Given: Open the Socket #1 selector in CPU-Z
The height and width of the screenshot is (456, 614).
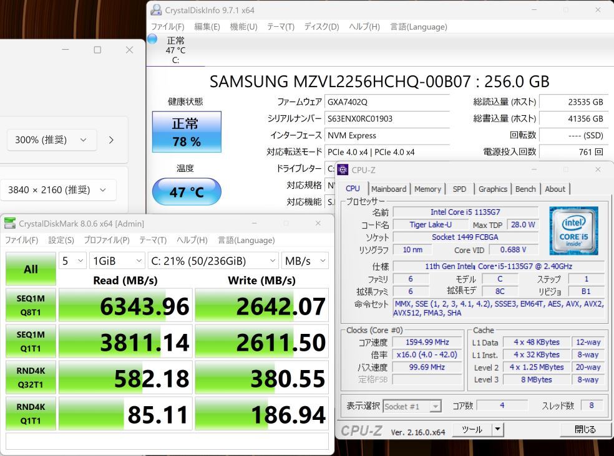Looking at the screenshot, I should pos(413,406).
